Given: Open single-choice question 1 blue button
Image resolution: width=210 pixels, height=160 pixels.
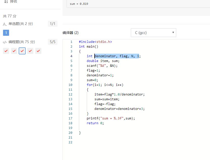Looking at the screenshot, I should click(6, 33).
